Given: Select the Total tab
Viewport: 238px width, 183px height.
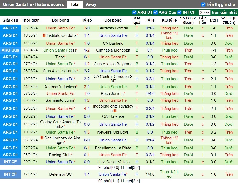Looking at the screenshot, I should point(75,4).
